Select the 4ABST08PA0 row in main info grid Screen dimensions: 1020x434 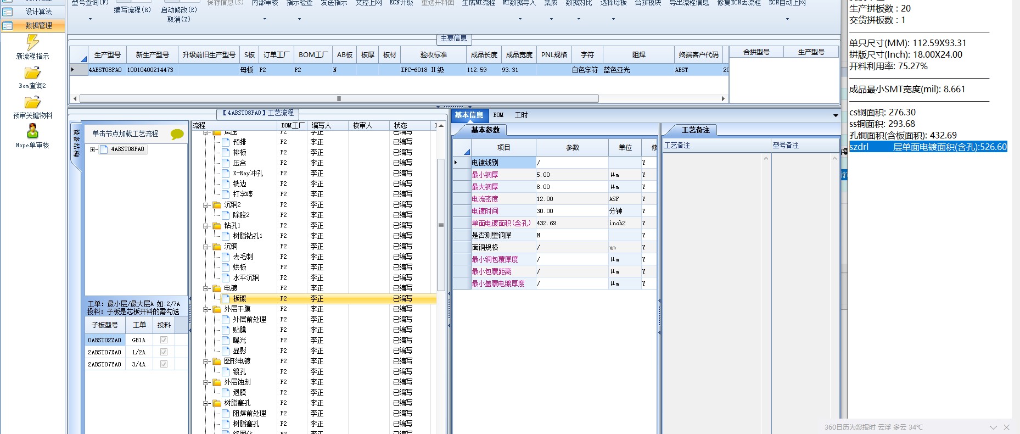399,70
